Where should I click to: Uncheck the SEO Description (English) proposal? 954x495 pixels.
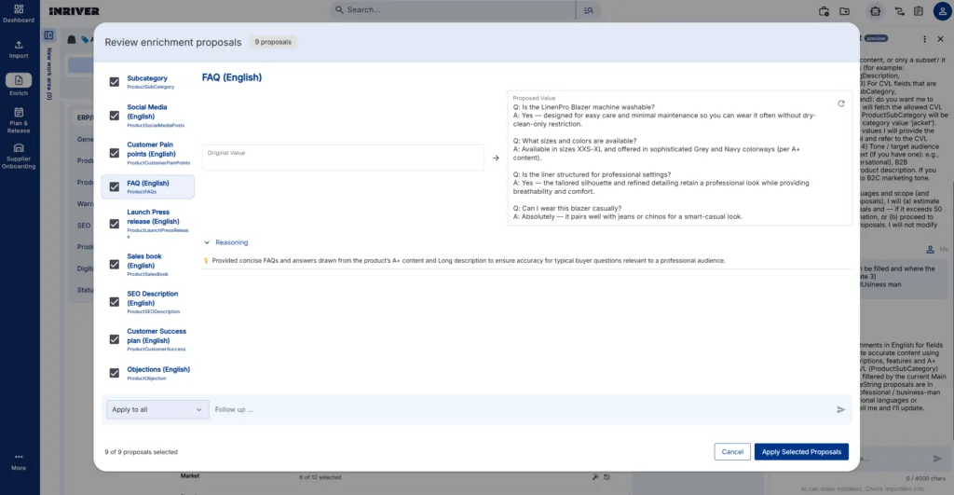click(x=115, y=302)
